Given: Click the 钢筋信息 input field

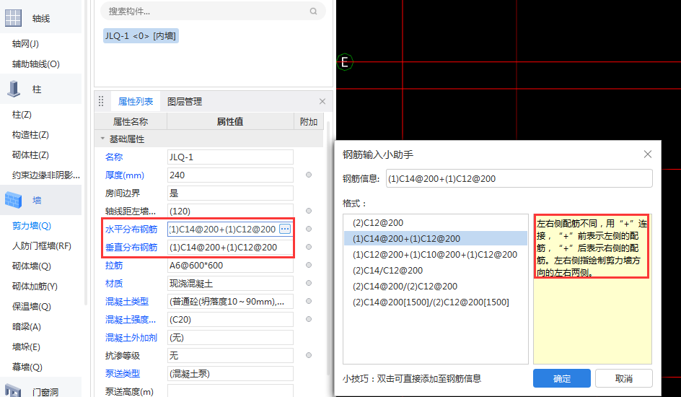Looking at the screenshot, I should click(x=519, y=178).
